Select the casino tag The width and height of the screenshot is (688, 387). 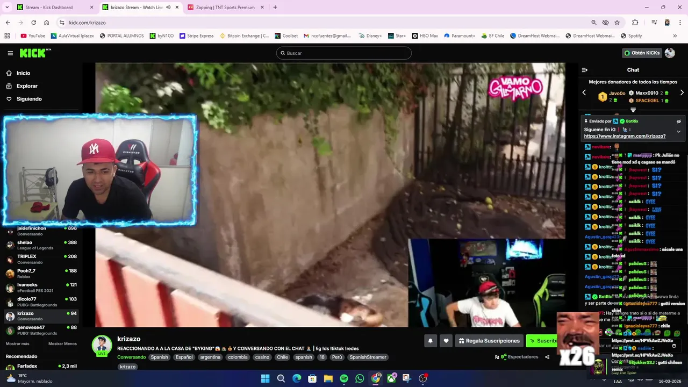click(x=262, y=357)
